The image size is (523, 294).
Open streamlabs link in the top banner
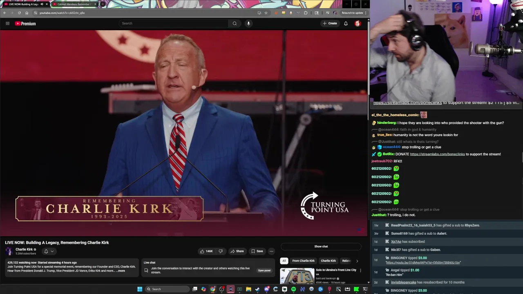407,103
